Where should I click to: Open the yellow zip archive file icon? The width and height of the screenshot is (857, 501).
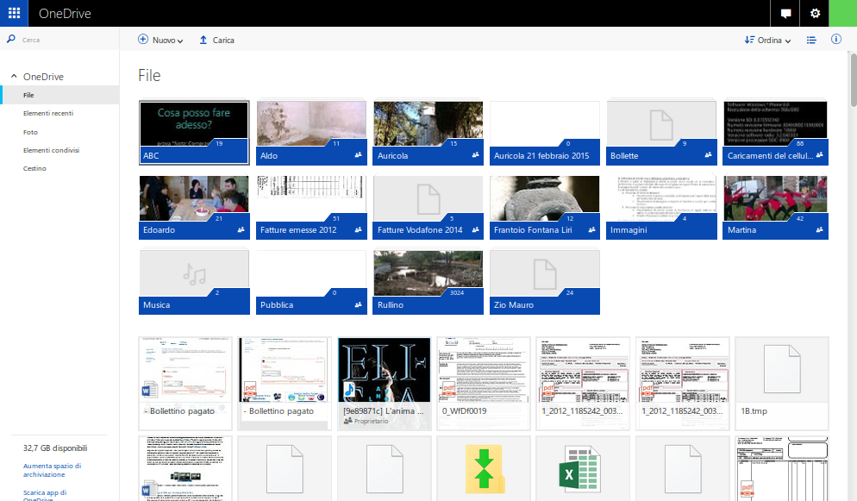point(484,469)
